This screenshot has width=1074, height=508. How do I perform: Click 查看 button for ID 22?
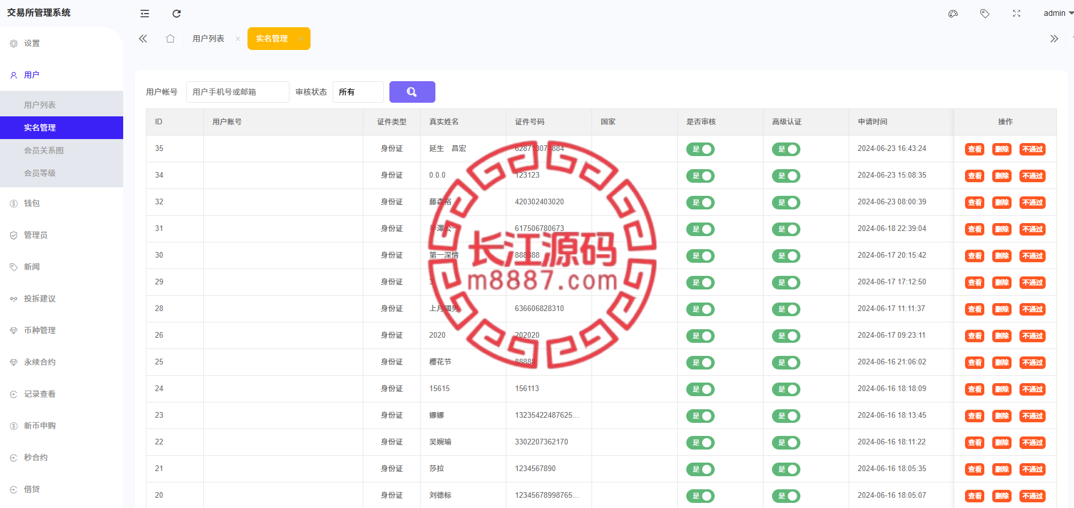[975, 443]
